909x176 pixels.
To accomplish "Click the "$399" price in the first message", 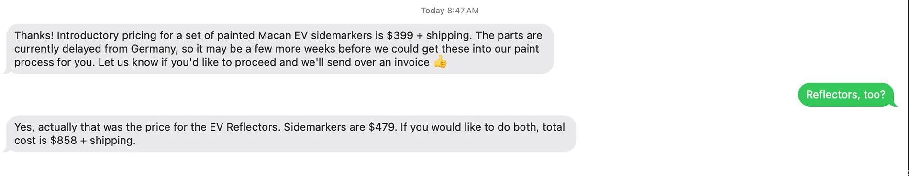I will (400, 35).
